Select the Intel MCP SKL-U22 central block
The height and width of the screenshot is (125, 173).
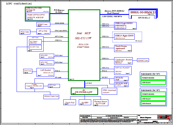[x=84, y=44]
